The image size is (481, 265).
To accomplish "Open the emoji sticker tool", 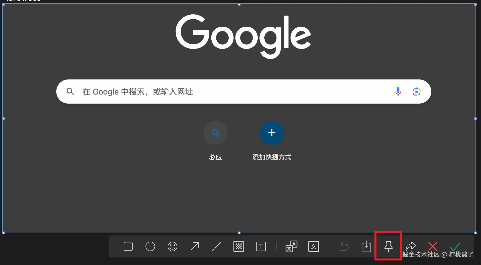I will 172,246.
